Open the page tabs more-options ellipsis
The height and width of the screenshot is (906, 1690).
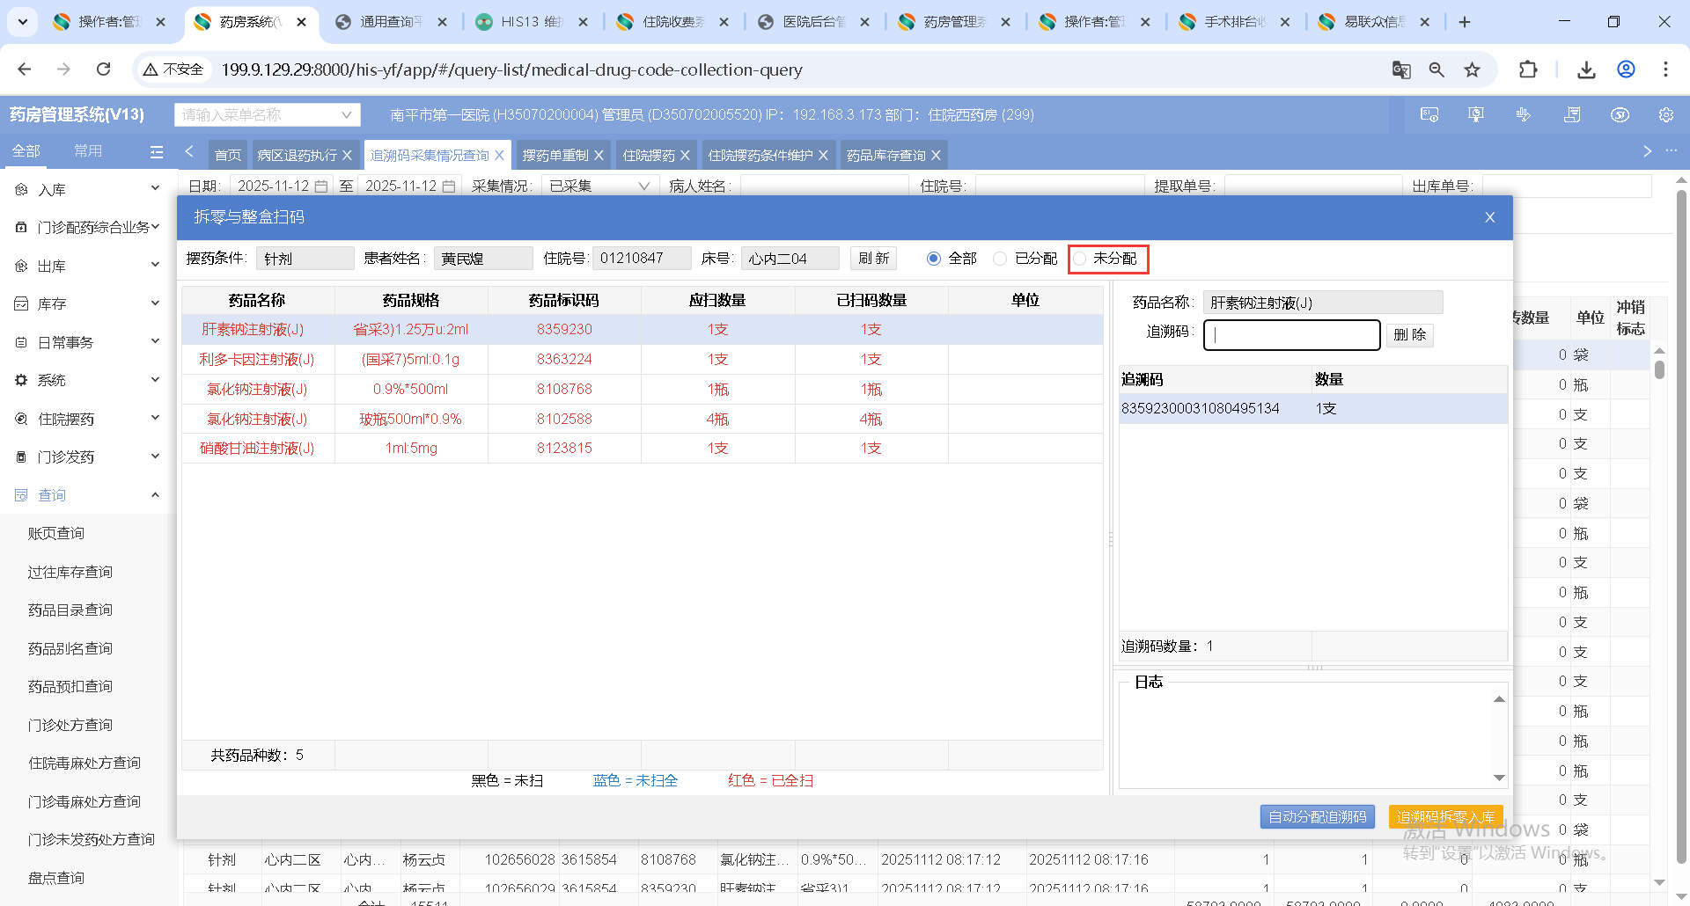point(1672,151)
